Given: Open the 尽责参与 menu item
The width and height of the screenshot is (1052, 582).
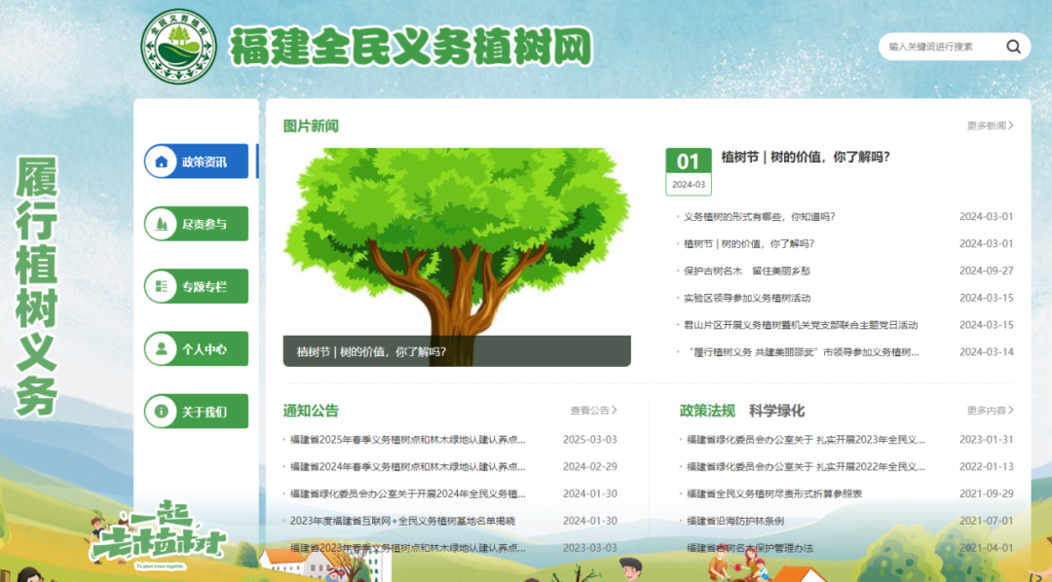Looking at the screenshot, I should click(x=197, y=224).
